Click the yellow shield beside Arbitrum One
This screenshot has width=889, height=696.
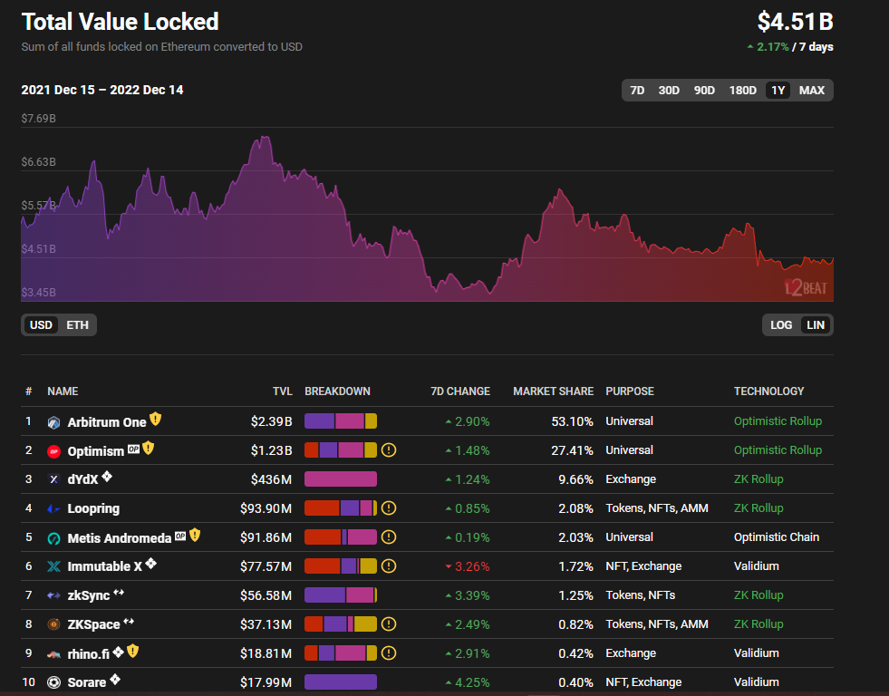point(155,419)
